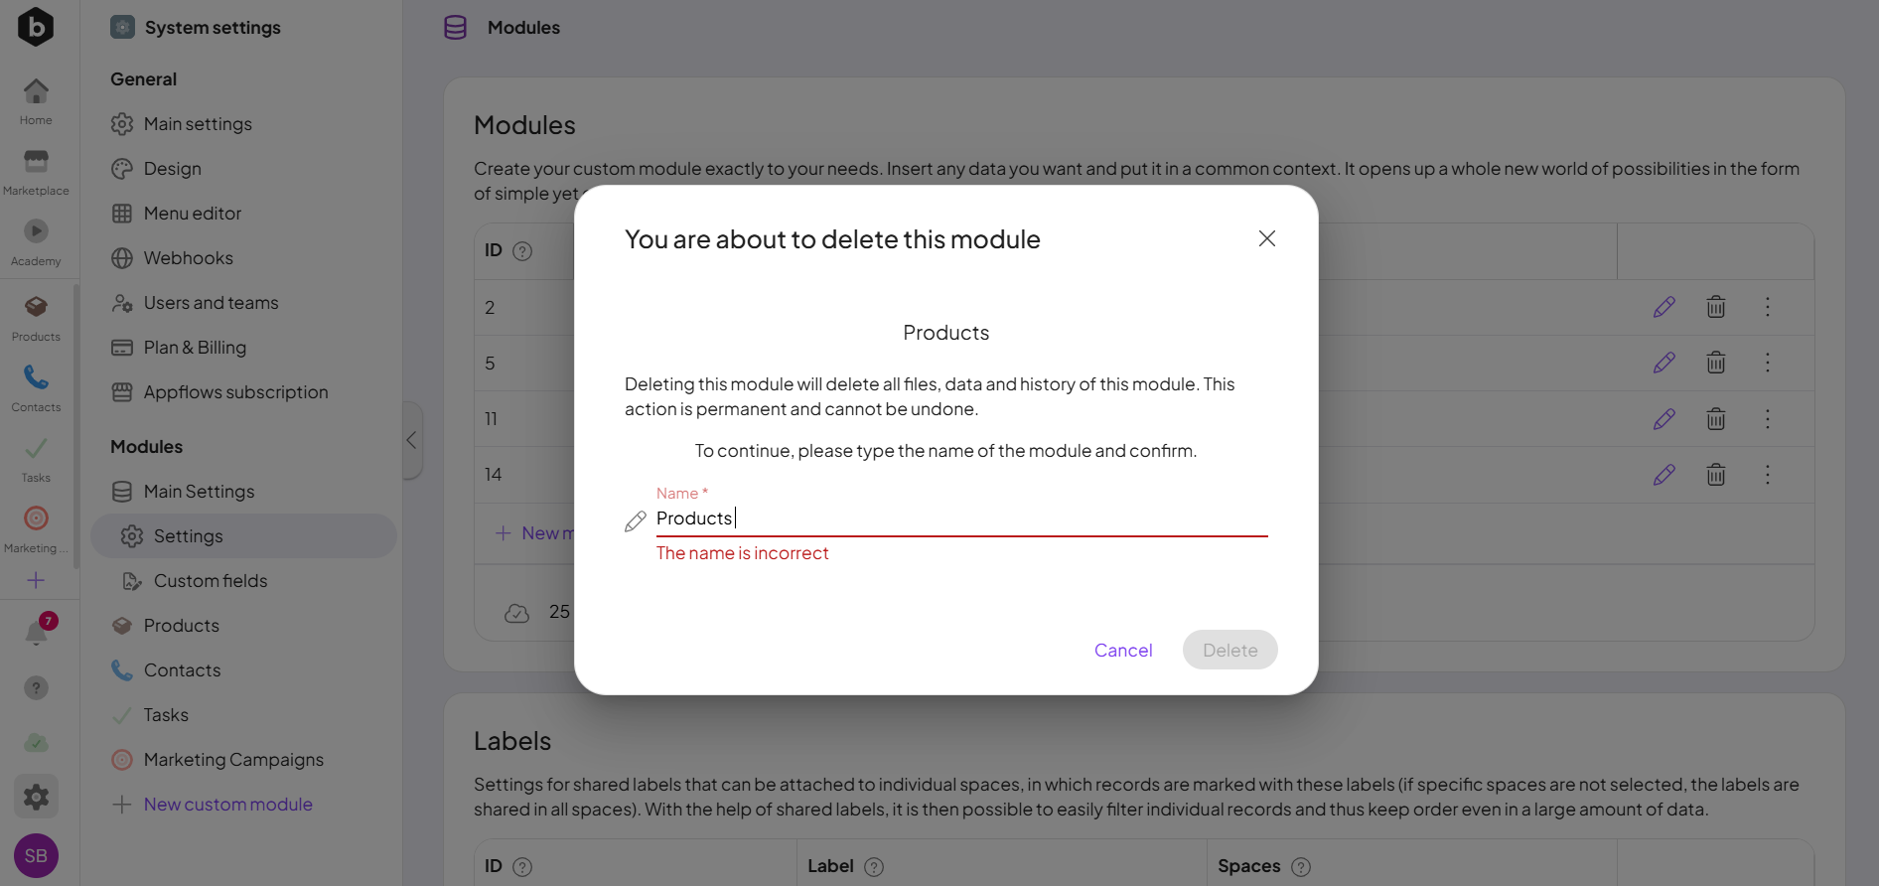Open three-dot menu for module ID 14

[x=1767, y=475]
